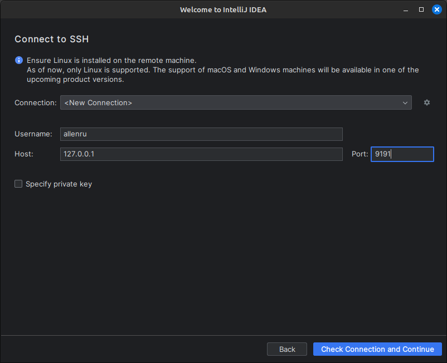Click the Linux support notice text
The width and height of the screenshot is (447, 363).
click(x=223, y=70)
